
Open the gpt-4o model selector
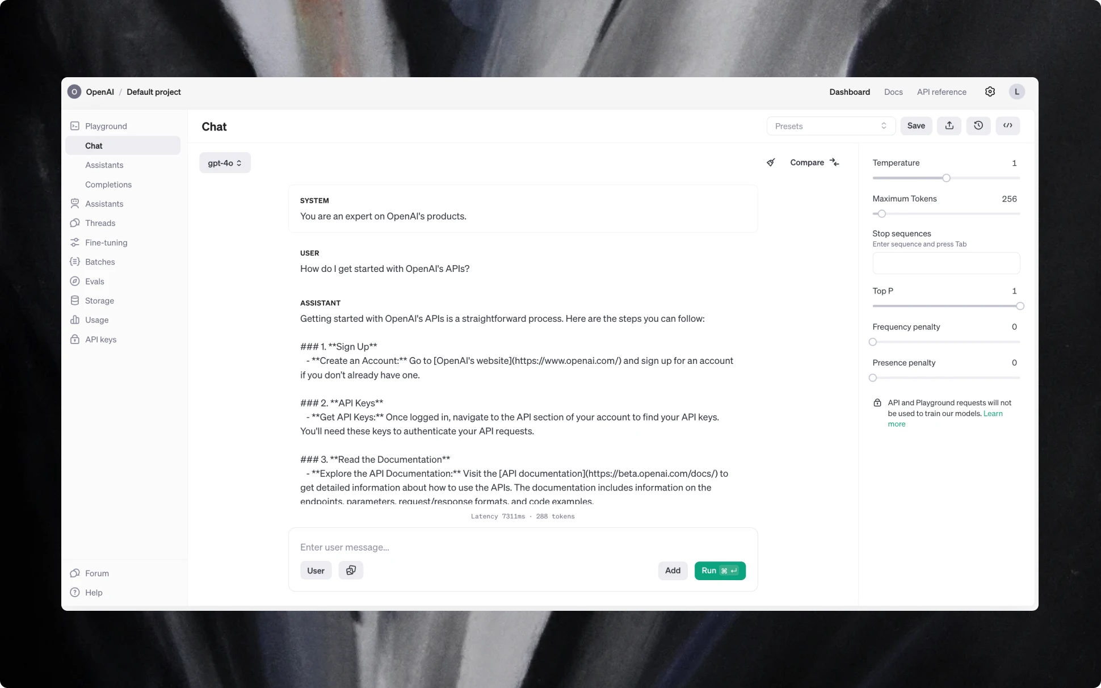click(x=225, y=162)
